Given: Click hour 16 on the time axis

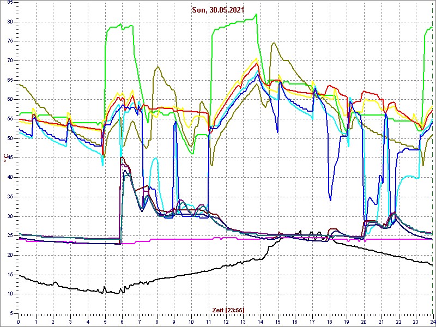Looking at the screenshot, I should pos(295,321).
